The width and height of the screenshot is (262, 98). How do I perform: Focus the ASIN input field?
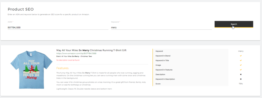click(x=58, y=27)
